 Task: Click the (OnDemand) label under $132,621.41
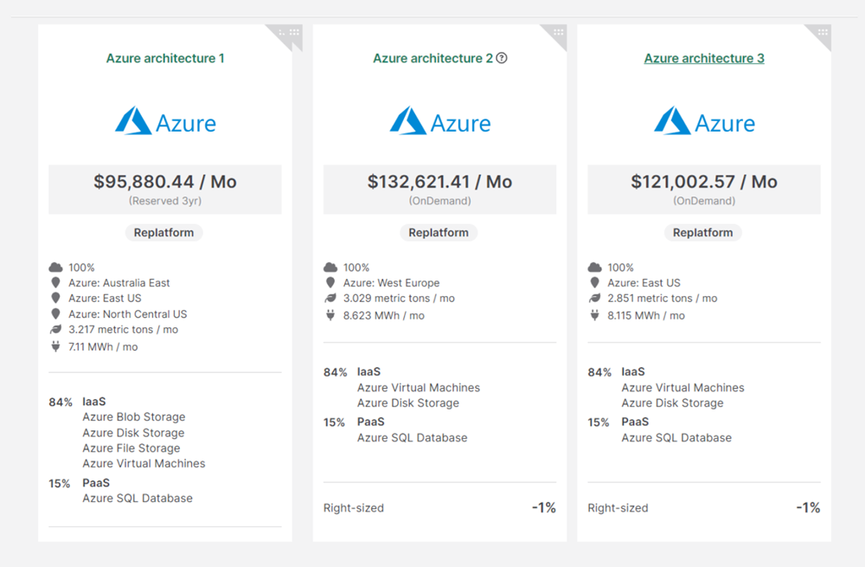pyautogui.click(x=439, y=201)
